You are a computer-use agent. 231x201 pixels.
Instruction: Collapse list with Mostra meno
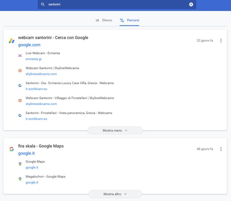[x=115, y=130]
